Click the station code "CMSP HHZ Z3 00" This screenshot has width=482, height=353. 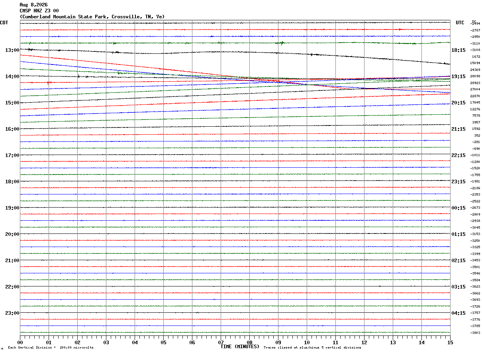39,11
